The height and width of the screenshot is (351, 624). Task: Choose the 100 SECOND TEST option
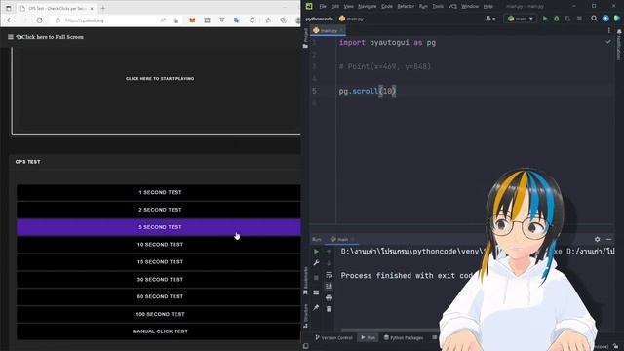coord(159,314)
